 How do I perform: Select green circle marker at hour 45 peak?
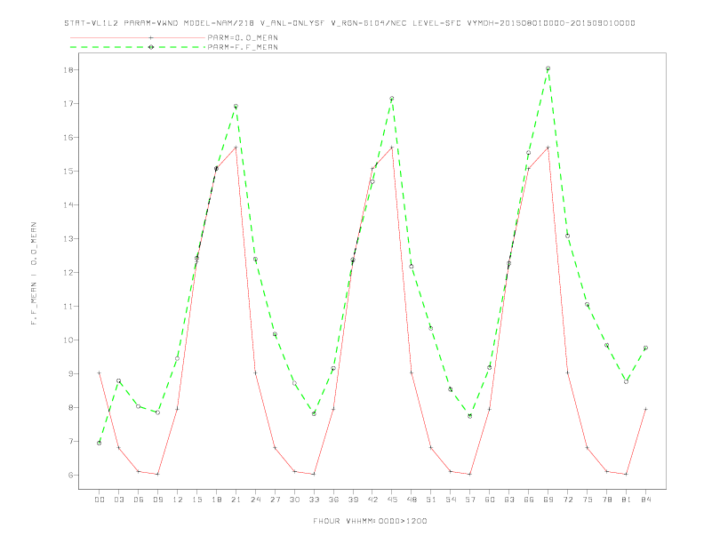click(392, 99)
